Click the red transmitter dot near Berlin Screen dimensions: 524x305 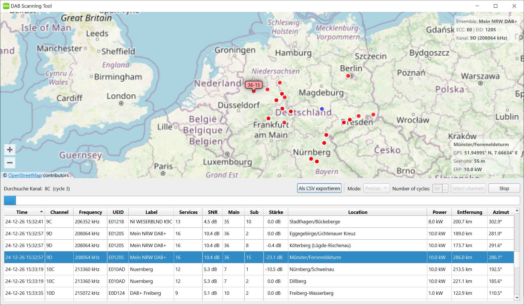tap(348, 76)
